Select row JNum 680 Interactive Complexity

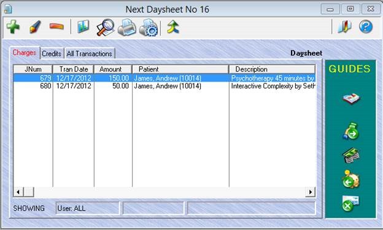coord(164,86)
